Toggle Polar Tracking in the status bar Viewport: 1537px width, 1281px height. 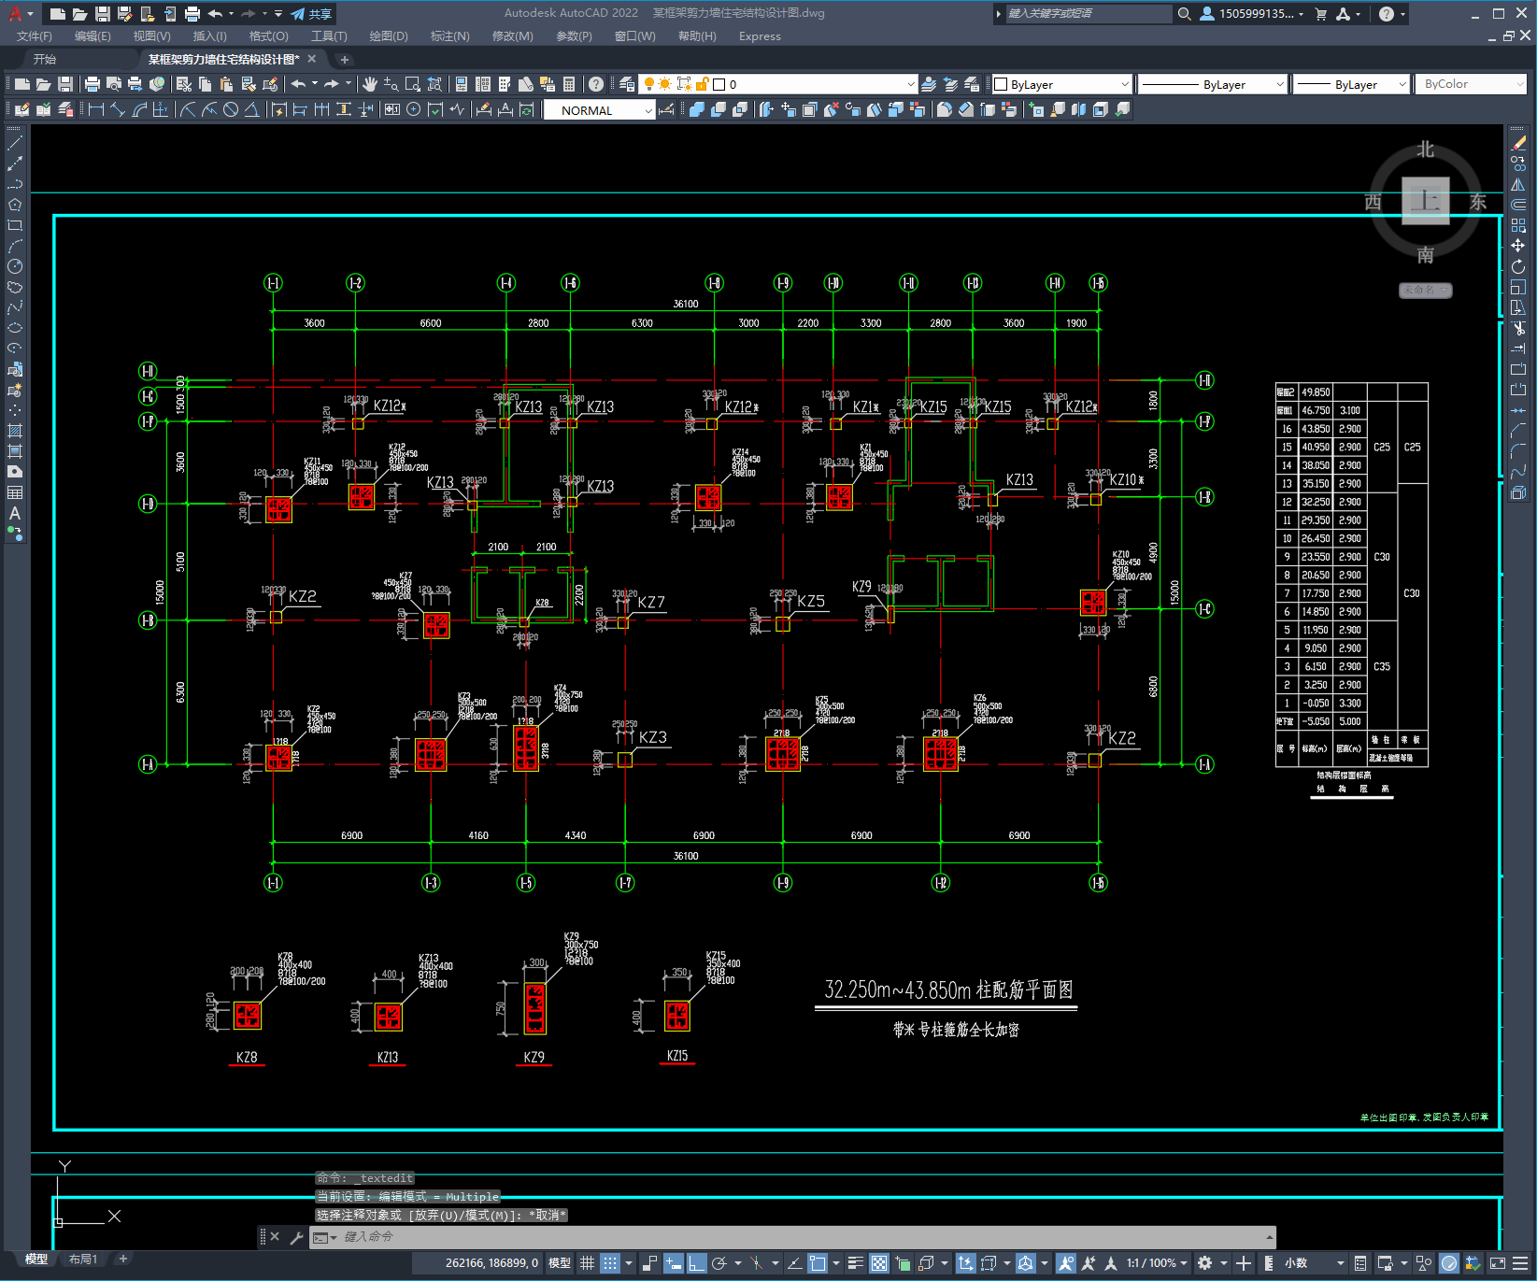point(719,1263)
